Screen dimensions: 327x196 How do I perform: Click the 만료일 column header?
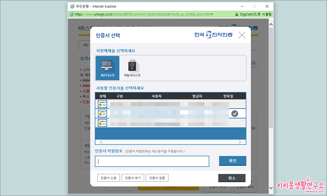coord(229,96)
